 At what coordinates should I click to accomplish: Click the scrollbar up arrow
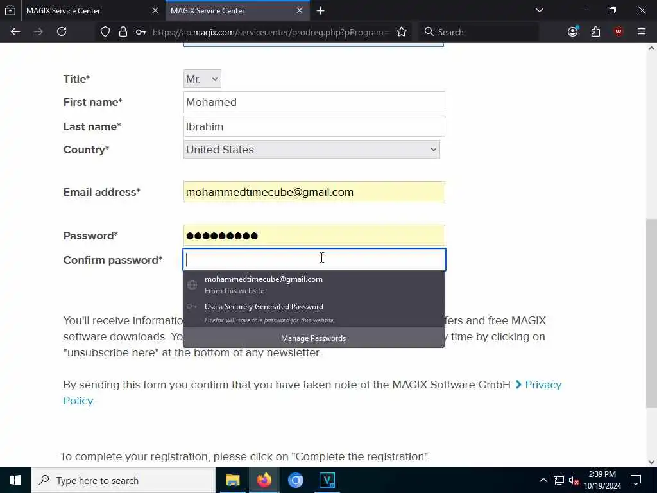coord(651,49)
